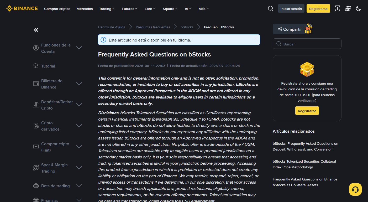
Task: Click Registrarse in the promo card
Action: coord(307,111)
